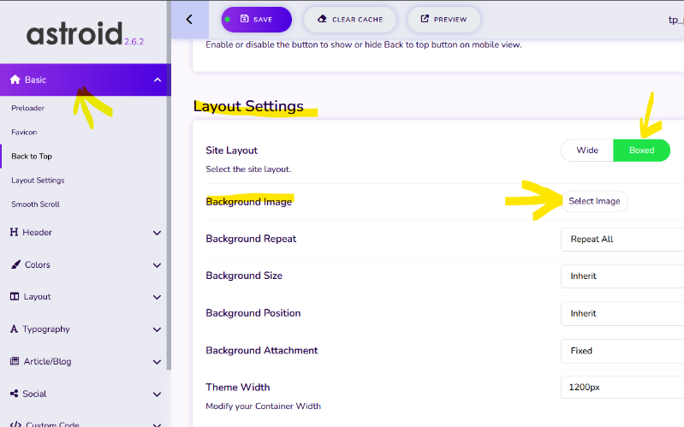Viewport: 684px width, 427px height.
Task: Click the Typography A icon
Action: click(14, 329)
